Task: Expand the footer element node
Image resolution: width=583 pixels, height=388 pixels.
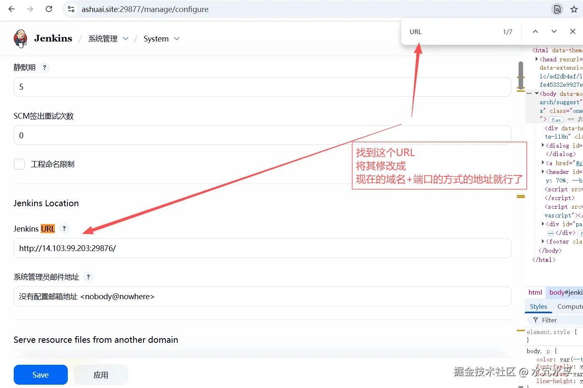Action: coord(543,241)
